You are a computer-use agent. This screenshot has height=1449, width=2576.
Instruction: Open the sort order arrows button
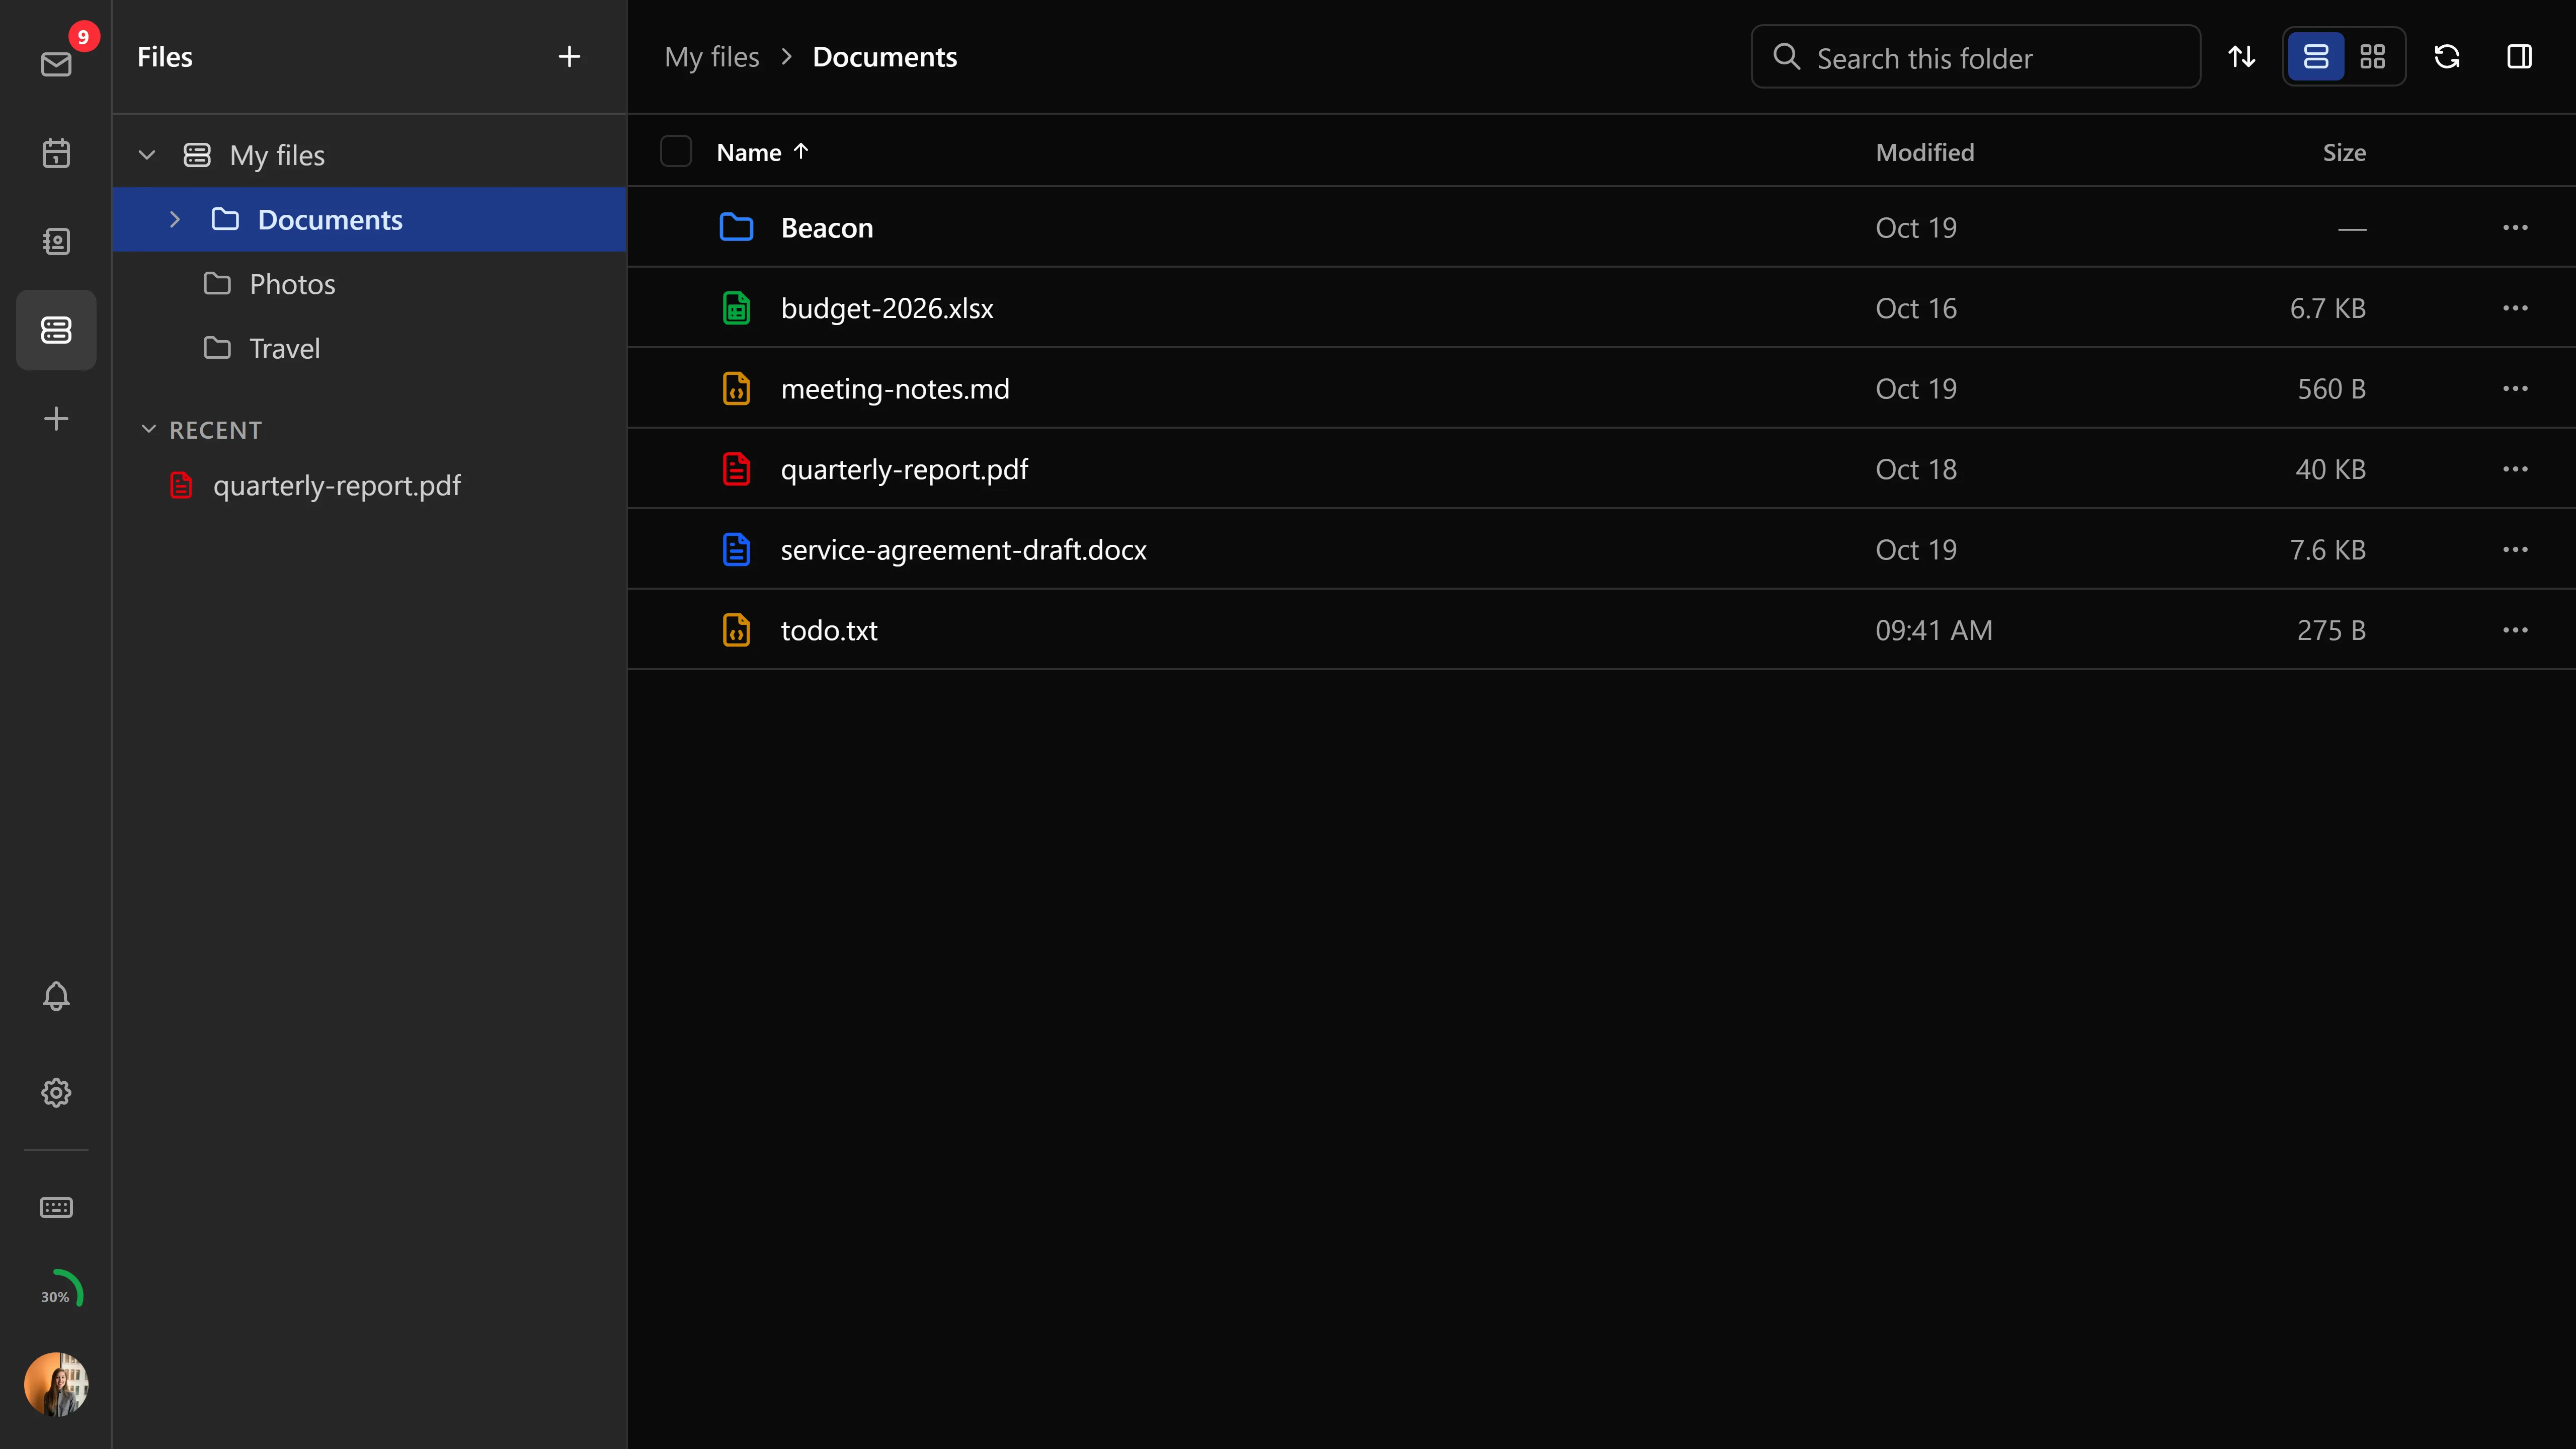coord(2242,57)
